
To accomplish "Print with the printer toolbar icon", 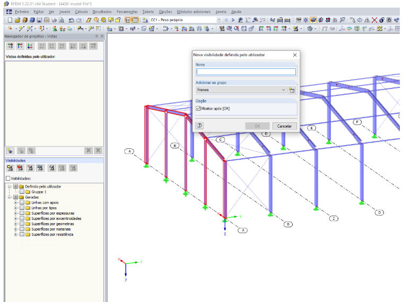I will pyautogui.click(x=54, y=20).
